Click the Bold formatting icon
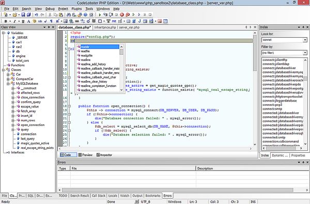Viewport: 310px width, 204px height. [6, 21]
